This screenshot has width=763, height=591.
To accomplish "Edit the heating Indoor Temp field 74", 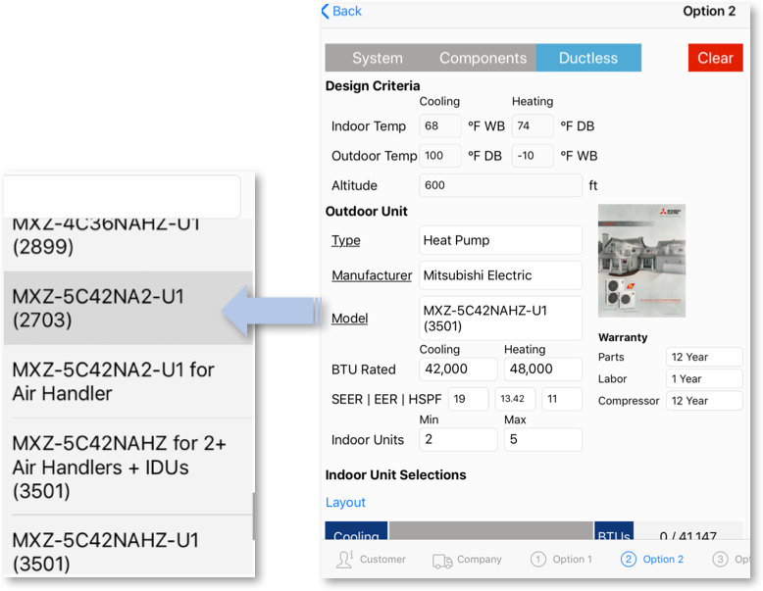I will (533, 126).
